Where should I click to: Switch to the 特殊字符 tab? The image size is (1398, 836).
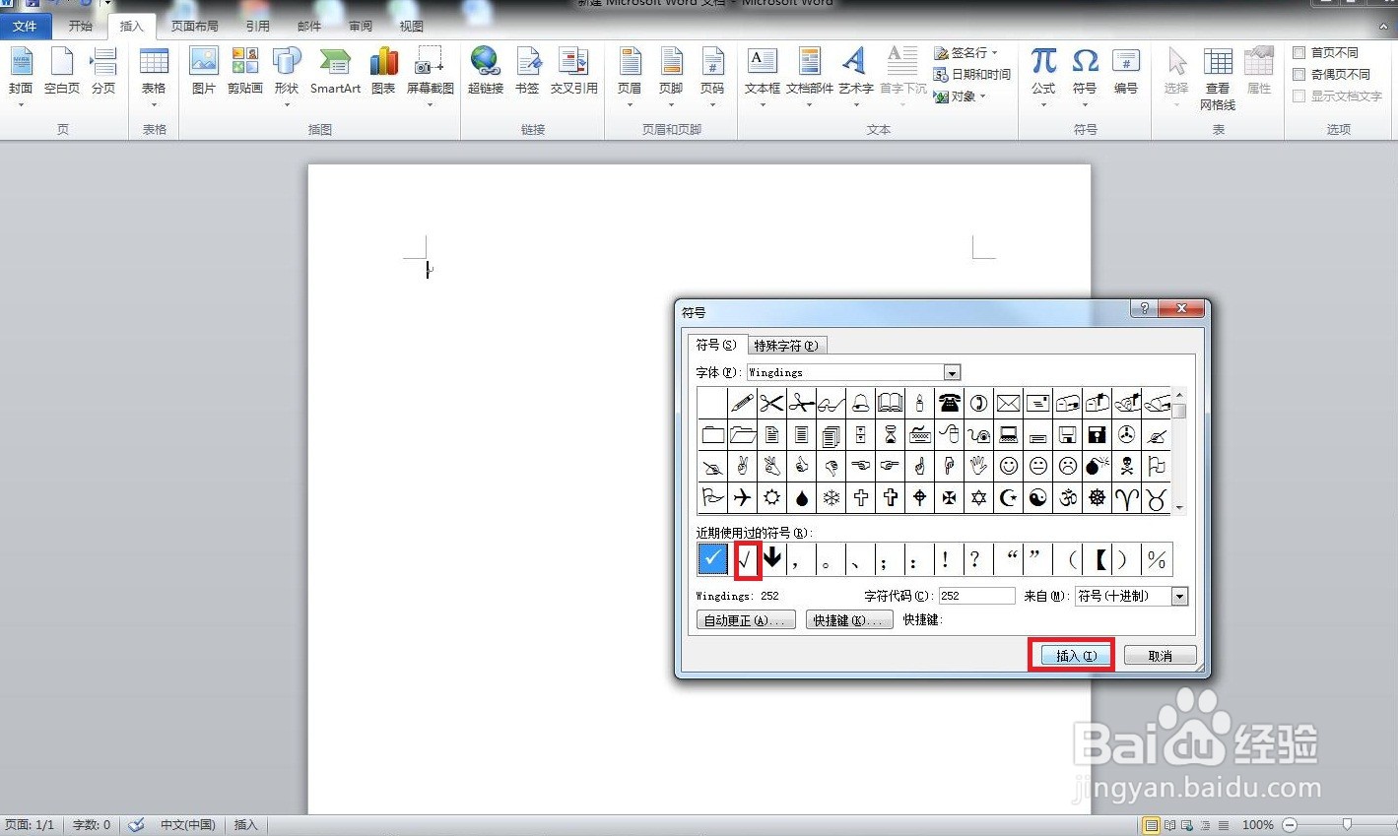coord(786,345)
